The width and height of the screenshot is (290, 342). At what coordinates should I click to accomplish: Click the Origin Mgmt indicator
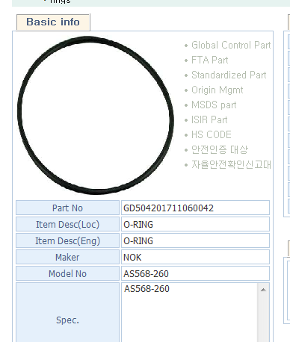coord(214,90)
